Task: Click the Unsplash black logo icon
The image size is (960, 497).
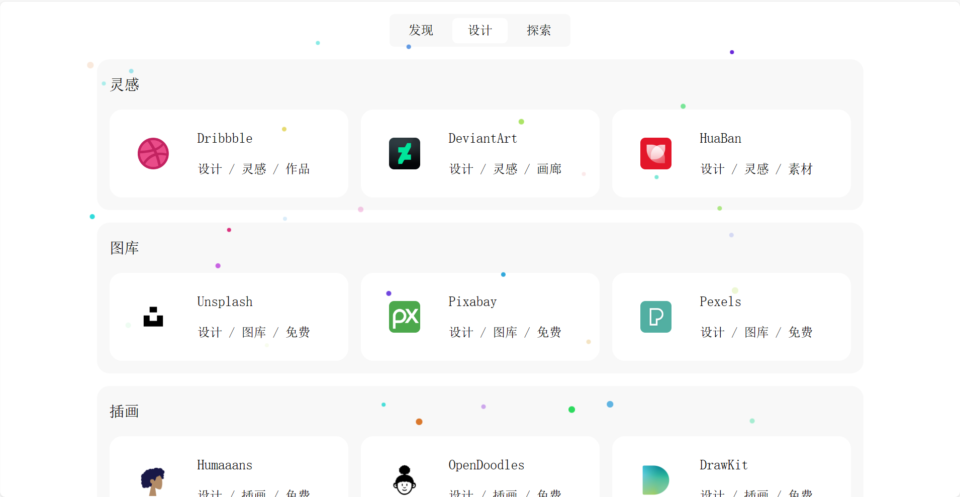Action: pyautogui.click(x=153, y=317)
